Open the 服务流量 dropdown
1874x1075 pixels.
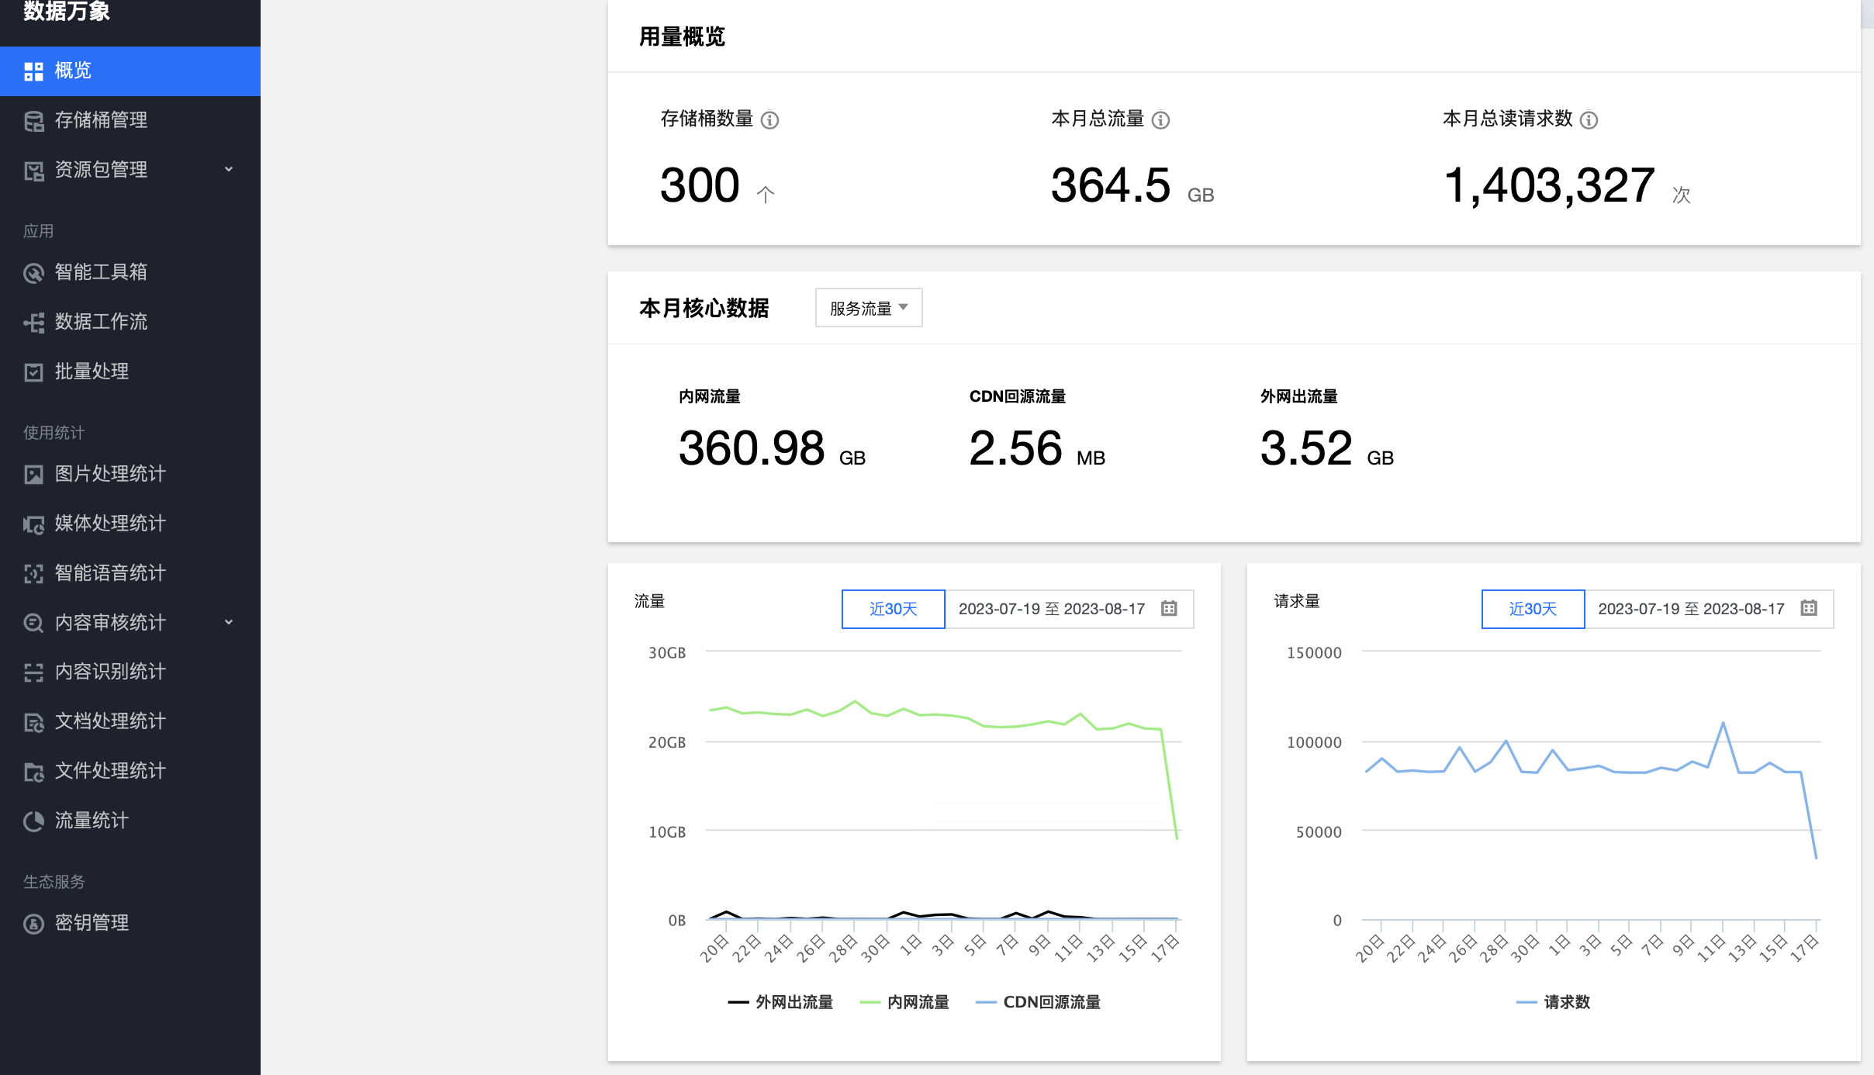pos(868,308)
